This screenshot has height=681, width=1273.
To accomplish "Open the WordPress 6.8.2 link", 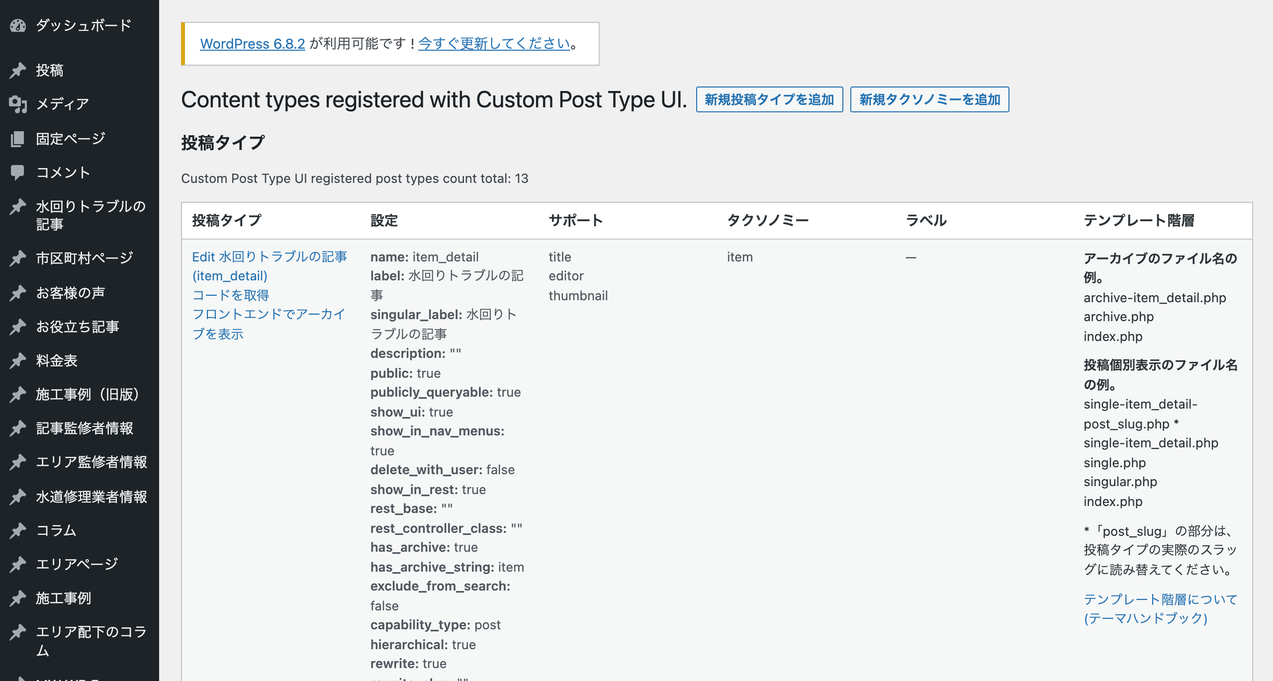I will coord(252,44).
